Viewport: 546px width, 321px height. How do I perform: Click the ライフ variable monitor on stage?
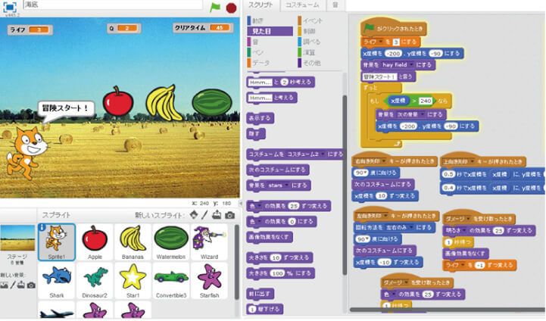[30, 30]
